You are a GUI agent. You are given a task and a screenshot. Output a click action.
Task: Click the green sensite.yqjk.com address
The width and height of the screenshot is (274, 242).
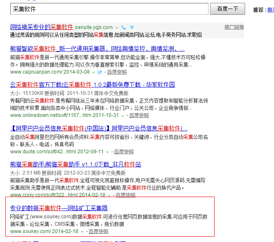[x=94, y=27]
